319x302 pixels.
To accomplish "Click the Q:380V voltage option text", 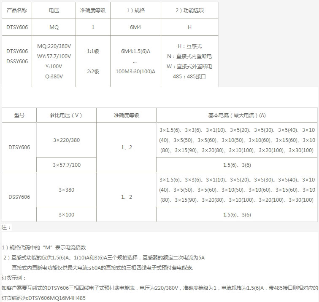I will click(54, 77).
